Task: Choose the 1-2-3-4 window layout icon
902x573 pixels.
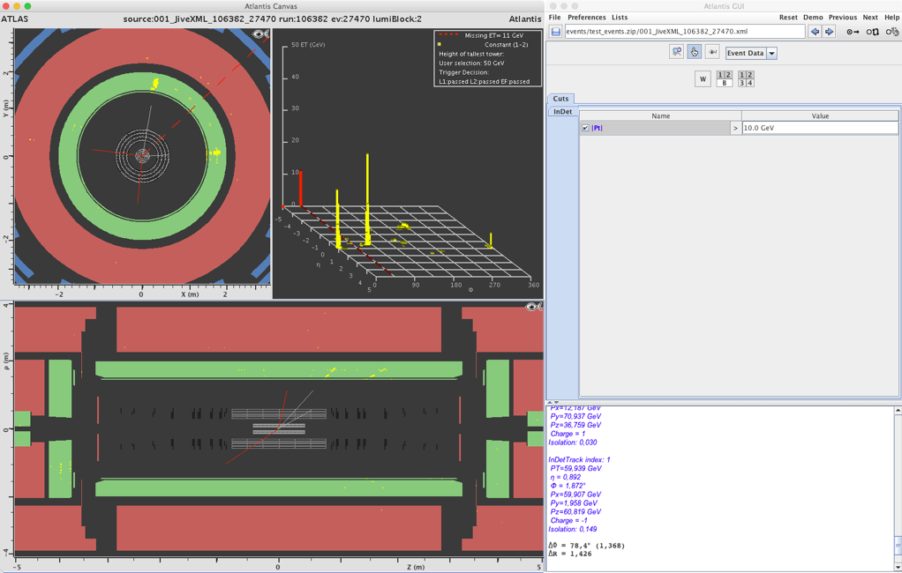Action: click(x=746, y=79)
